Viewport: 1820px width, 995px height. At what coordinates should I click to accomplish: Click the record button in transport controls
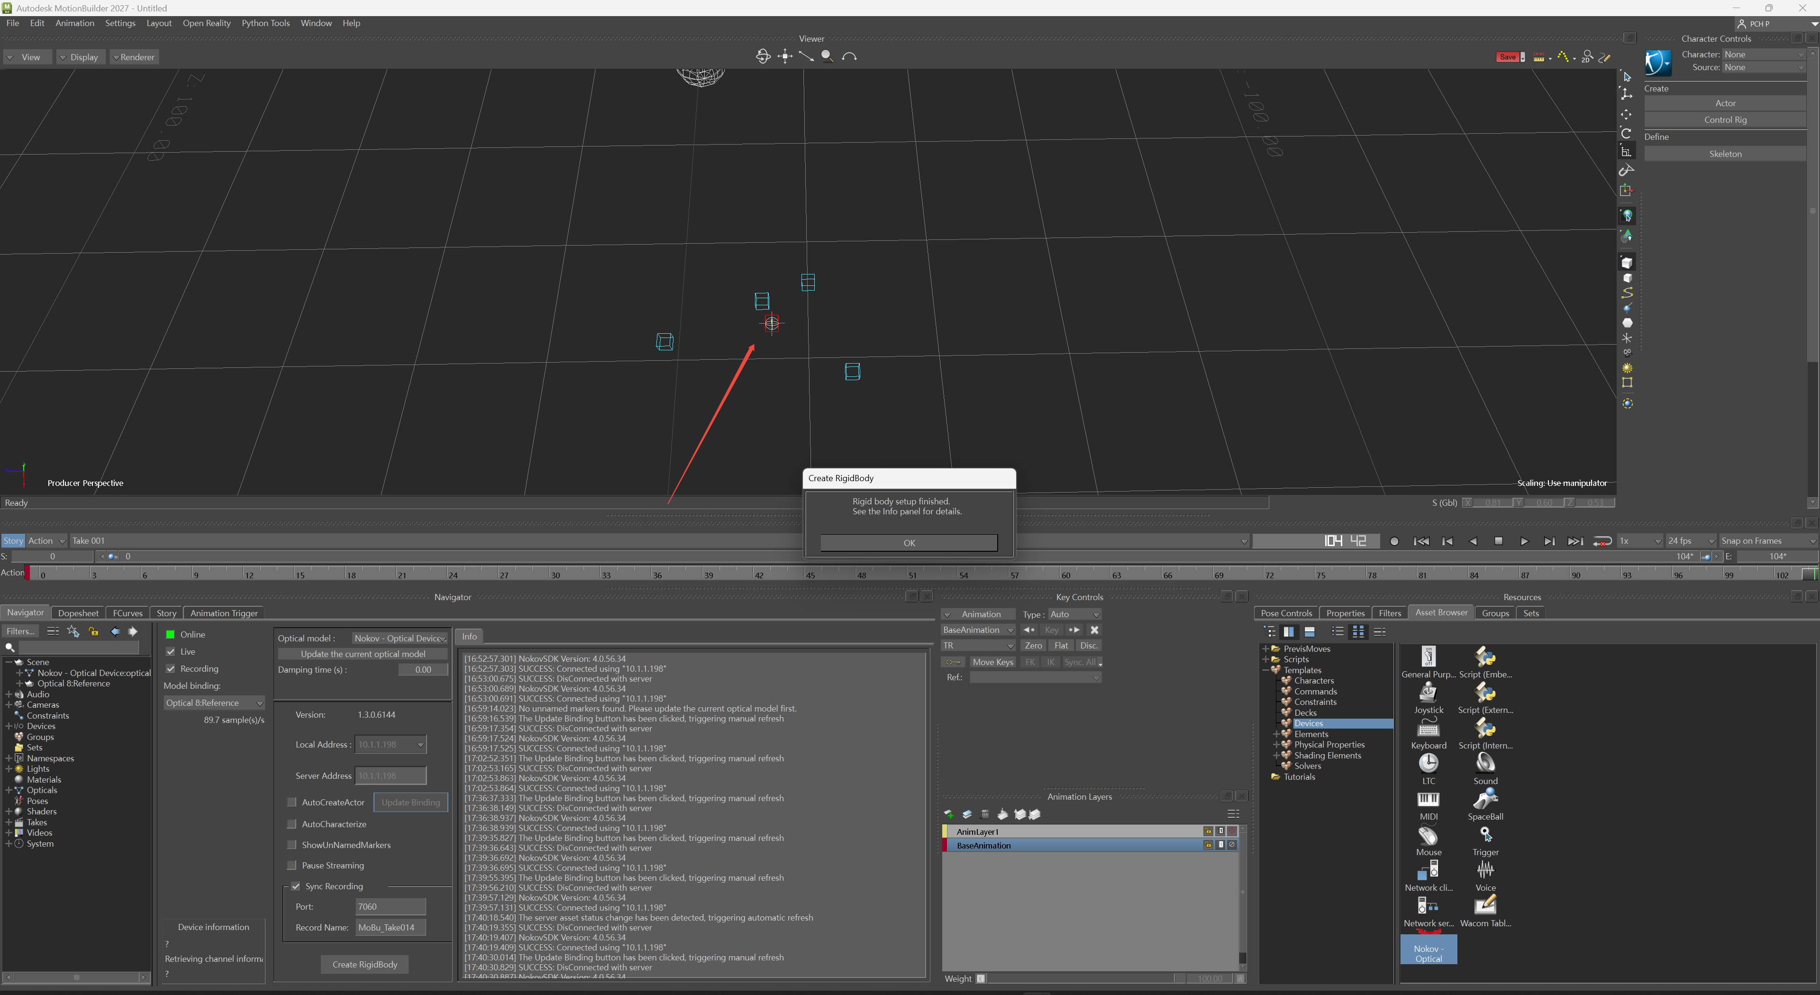click(1394, 541)
